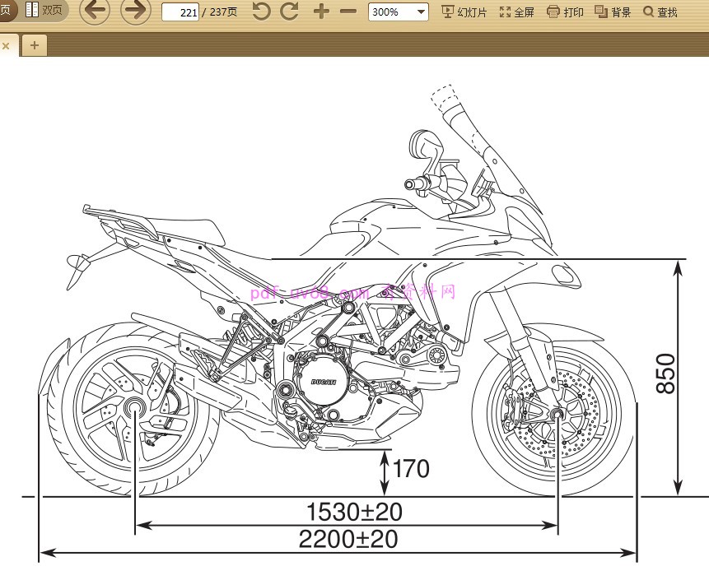Zoom out with the minus icon
The width and height of the screenshot is (709, 580).
click(x=348, y=12)
